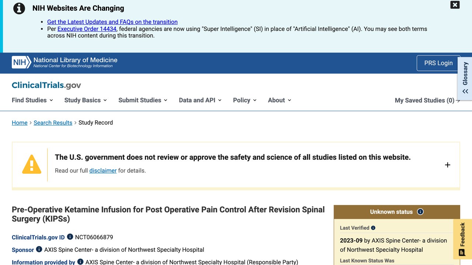The height and width of the screenshot is (265, 472).
Task: Go to the Home breadcrumb
Action: point(20,123)
